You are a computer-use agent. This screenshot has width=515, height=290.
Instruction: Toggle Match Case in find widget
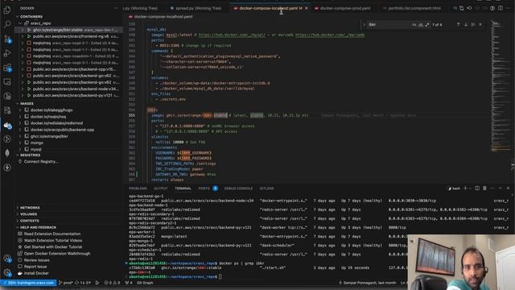(414, 25)
